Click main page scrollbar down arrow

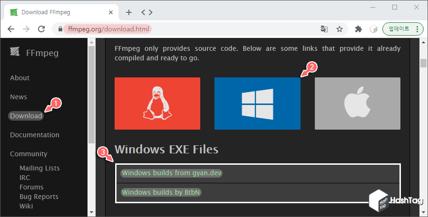pyautogui.click(x=423, y=212)
